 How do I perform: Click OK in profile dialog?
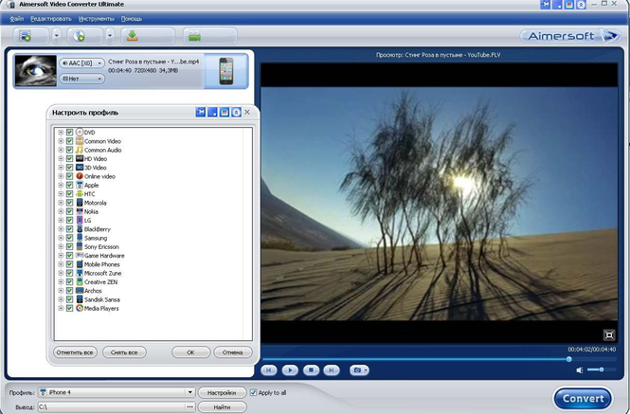click(x=190, y=352)
